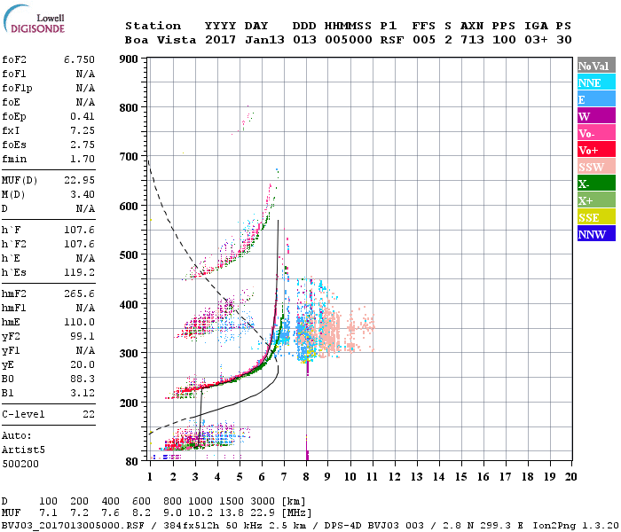Click the E blue legend swatch
This screenshot has height=532, width=621.
coord(596,99)
